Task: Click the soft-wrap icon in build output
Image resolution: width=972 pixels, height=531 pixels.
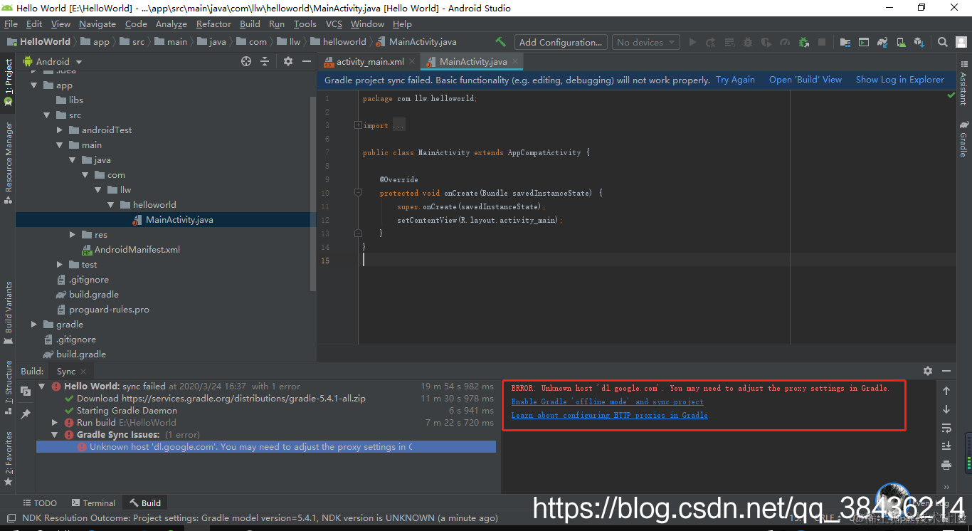Action: 946,428
